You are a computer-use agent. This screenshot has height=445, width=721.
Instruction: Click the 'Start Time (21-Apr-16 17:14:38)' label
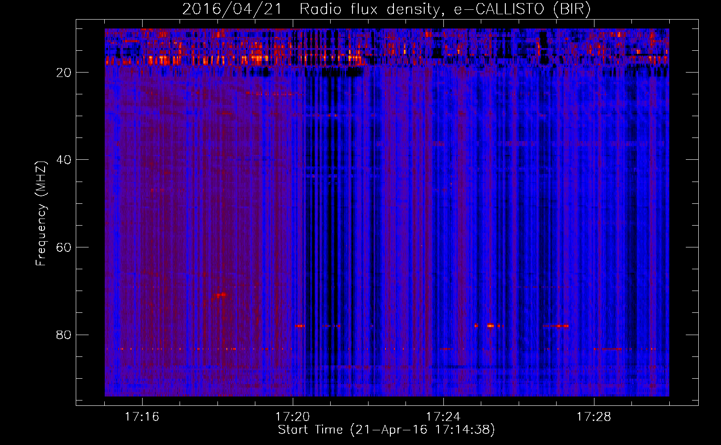pyautogui.click(x=386, y=430)
